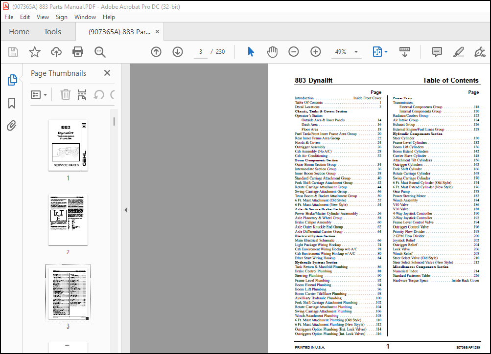Click 'V40 Valve' contents entry
Image resolution: width=491 pixels, height=354 pixels.
(x=436, y=204)
